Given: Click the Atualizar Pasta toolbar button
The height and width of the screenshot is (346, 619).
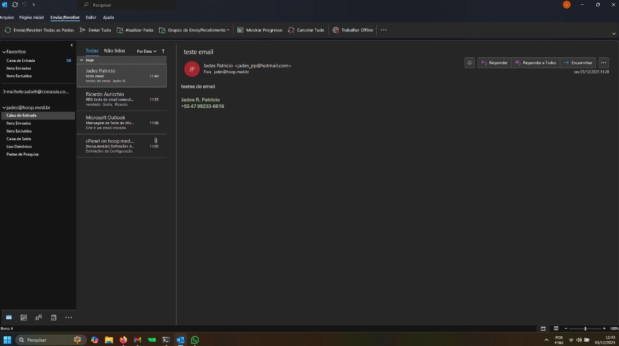Looking at the screenshot, I should 135,30.
